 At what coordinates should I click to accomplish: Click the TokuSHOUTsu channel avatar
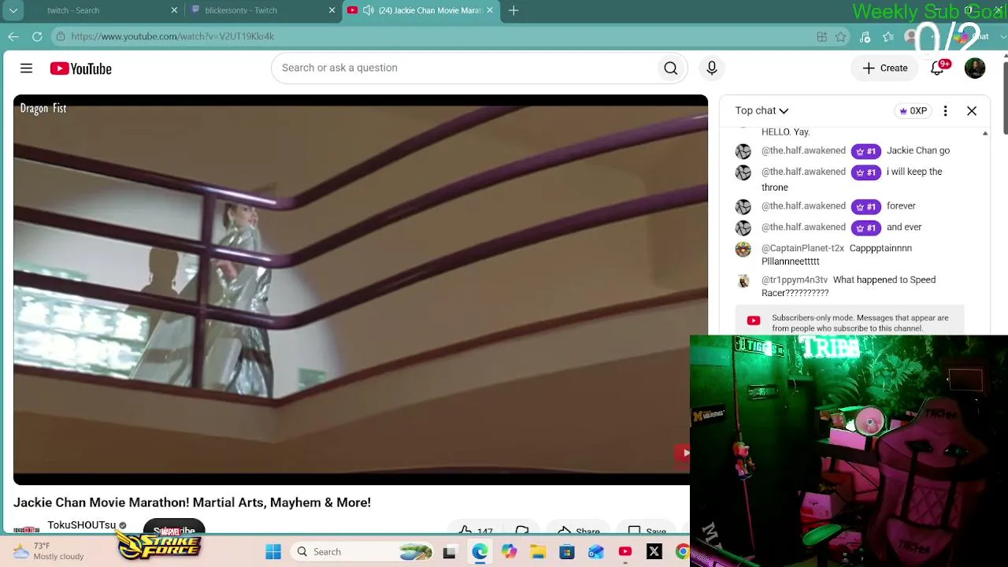(26, 529)
